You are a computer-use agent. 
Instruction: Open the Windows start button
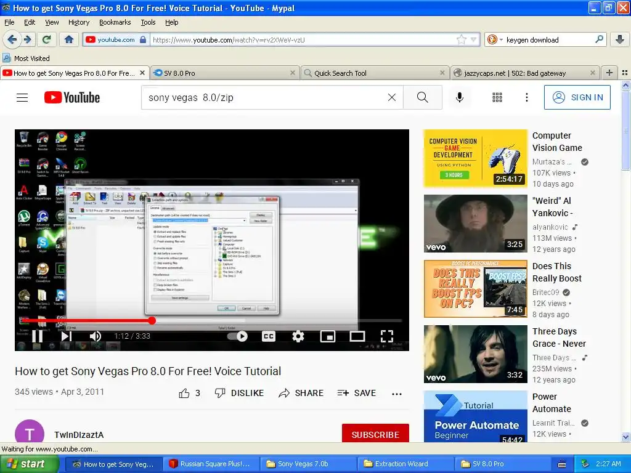tap(30, 464)
